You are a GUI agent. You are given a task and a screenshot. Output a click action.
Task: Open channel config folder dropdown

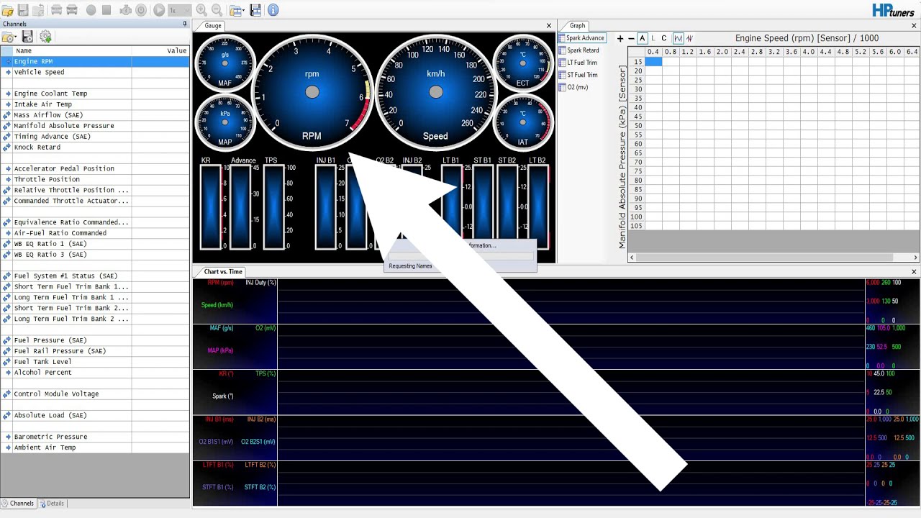pyautogui.click(x=9, y=37)
